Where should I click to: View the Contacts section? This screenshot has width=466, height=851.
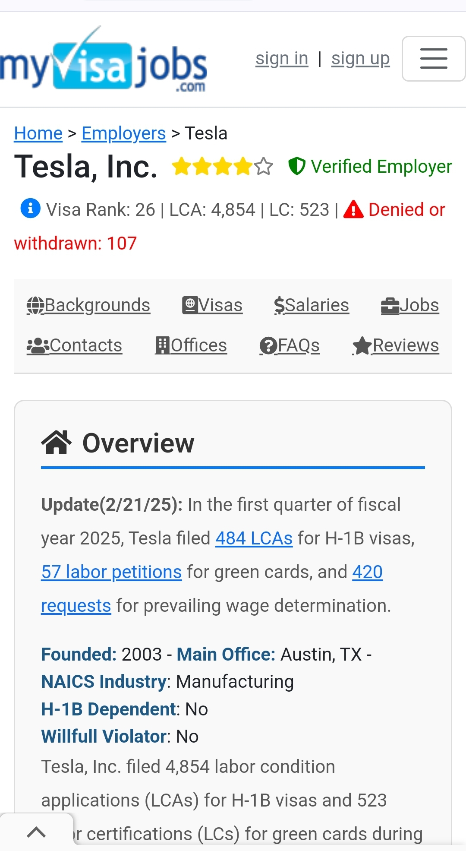(75, 345)
